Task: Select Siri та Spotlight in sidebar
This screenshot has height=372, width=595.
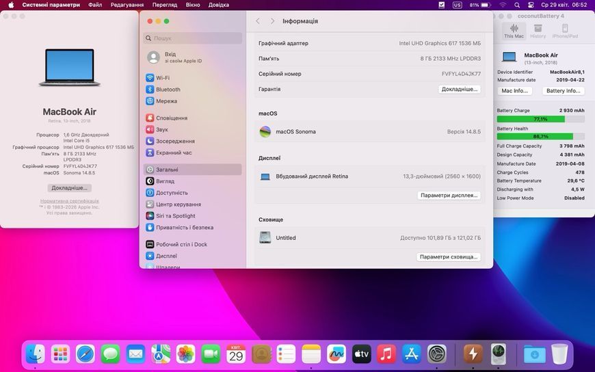Action: pyautogui.click(x=193, y=216)
